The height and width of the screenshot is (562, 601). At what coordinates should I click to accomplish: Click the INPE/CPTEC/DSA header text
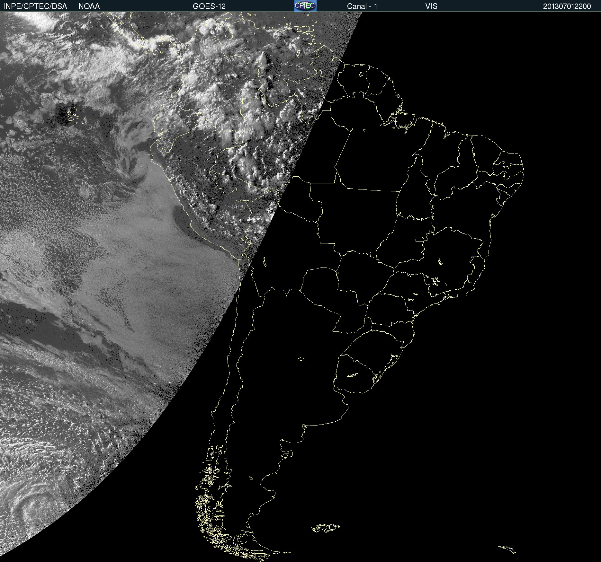tap(35, 6)
